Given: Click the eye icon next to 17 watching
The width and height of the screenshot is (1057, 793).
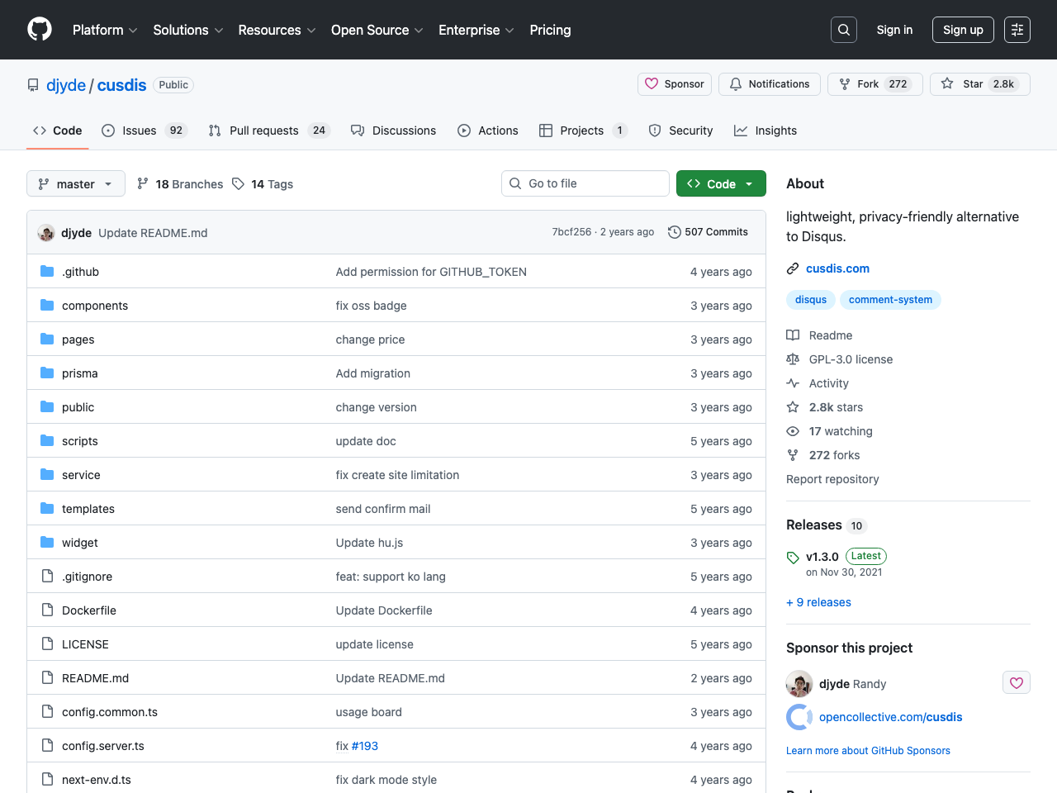Looking at the screenshot, I should click(793, 430).
